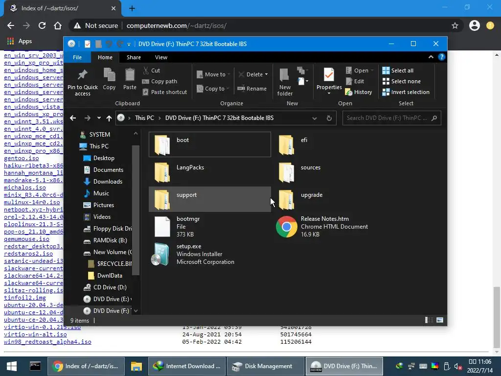Click the Chrome home button
Screen dimensions: 501x376
point(58,25)
